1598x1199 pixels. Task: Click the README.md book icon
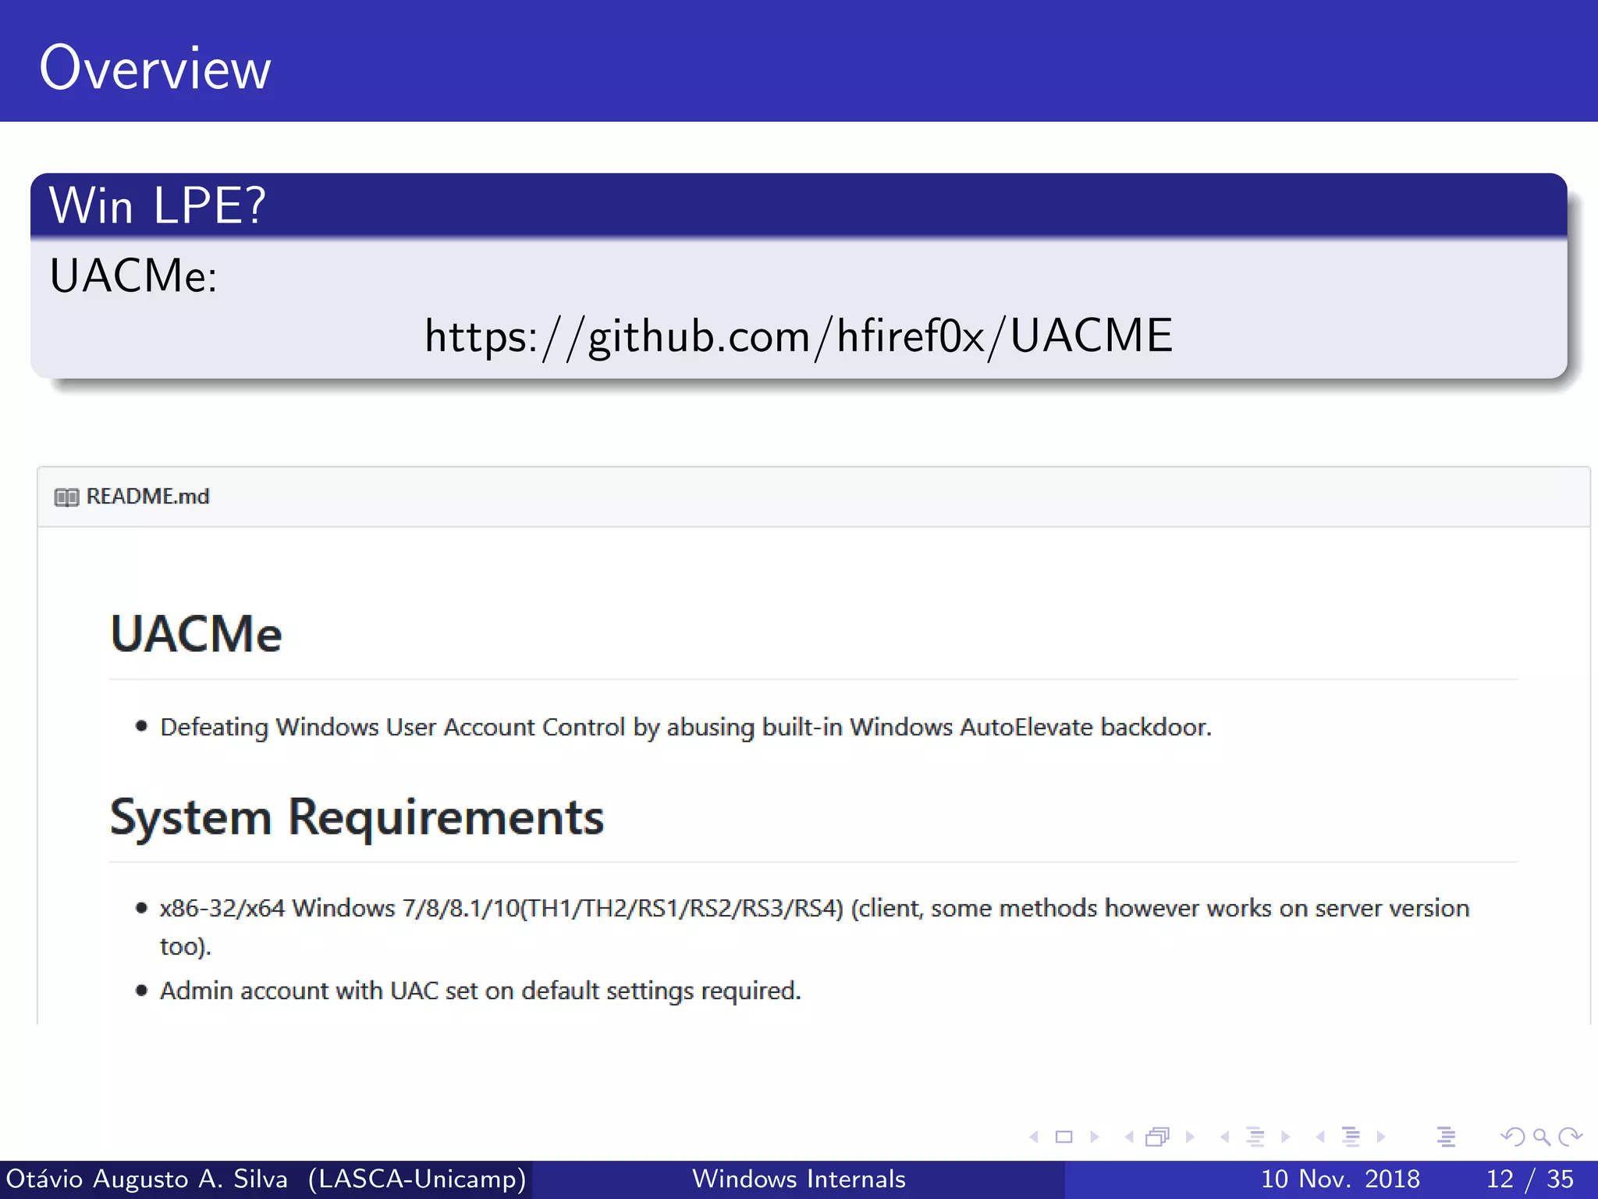[x=66, y=497]
